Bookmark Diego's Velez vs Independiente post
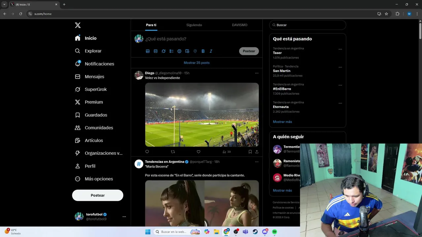Image resolution: width=422 pixels, height=237 pixels. point(250,152)
